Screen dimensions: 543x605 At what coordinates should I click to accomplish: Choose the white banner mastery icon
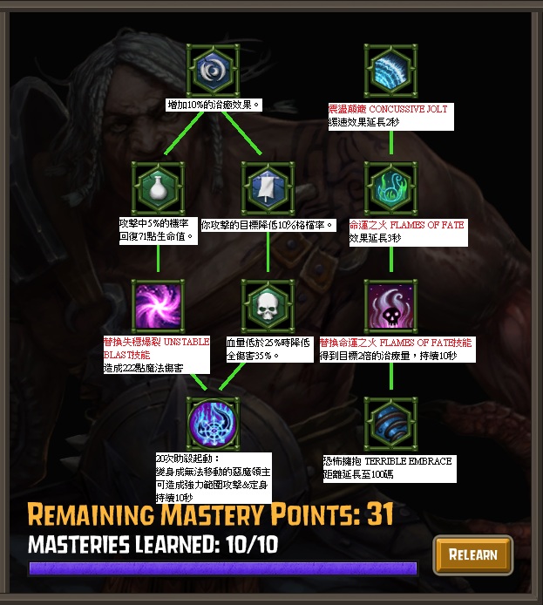pos(268,188)
